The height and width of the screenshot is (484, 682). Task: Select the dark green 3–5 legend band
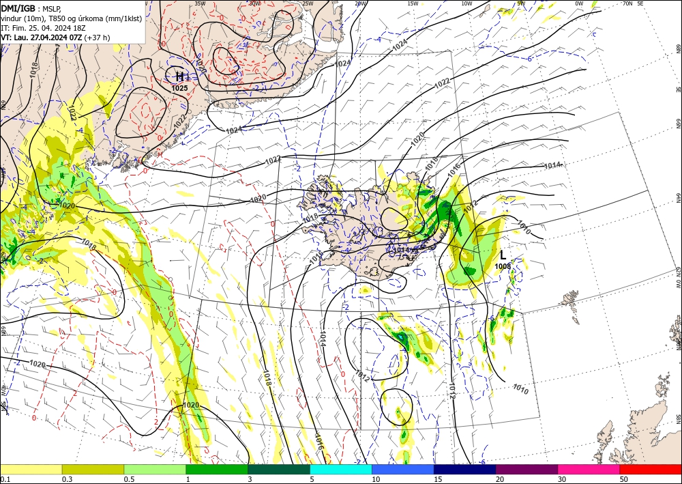pos(279,469)
